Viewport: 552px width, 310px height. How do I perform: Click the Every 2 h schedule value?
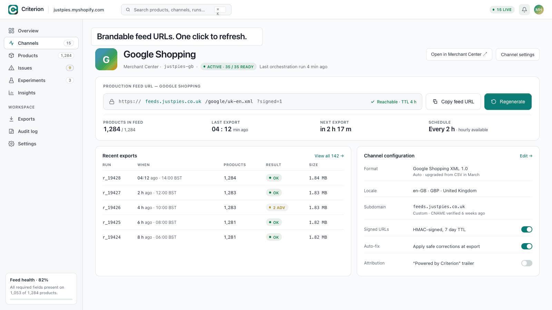point(442,129)
